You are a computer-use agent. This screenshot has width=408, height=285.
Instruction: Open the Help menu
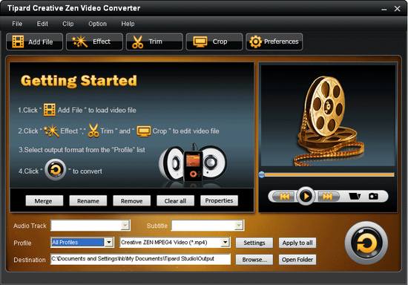click(x=128, y=24)
